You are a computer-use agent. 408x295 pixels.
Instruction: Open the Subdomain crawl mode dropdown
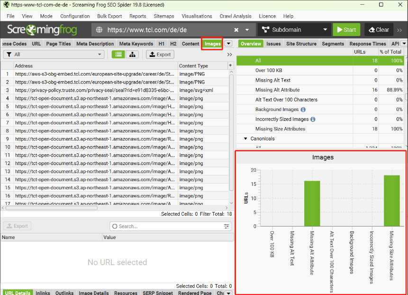point(293,30)
